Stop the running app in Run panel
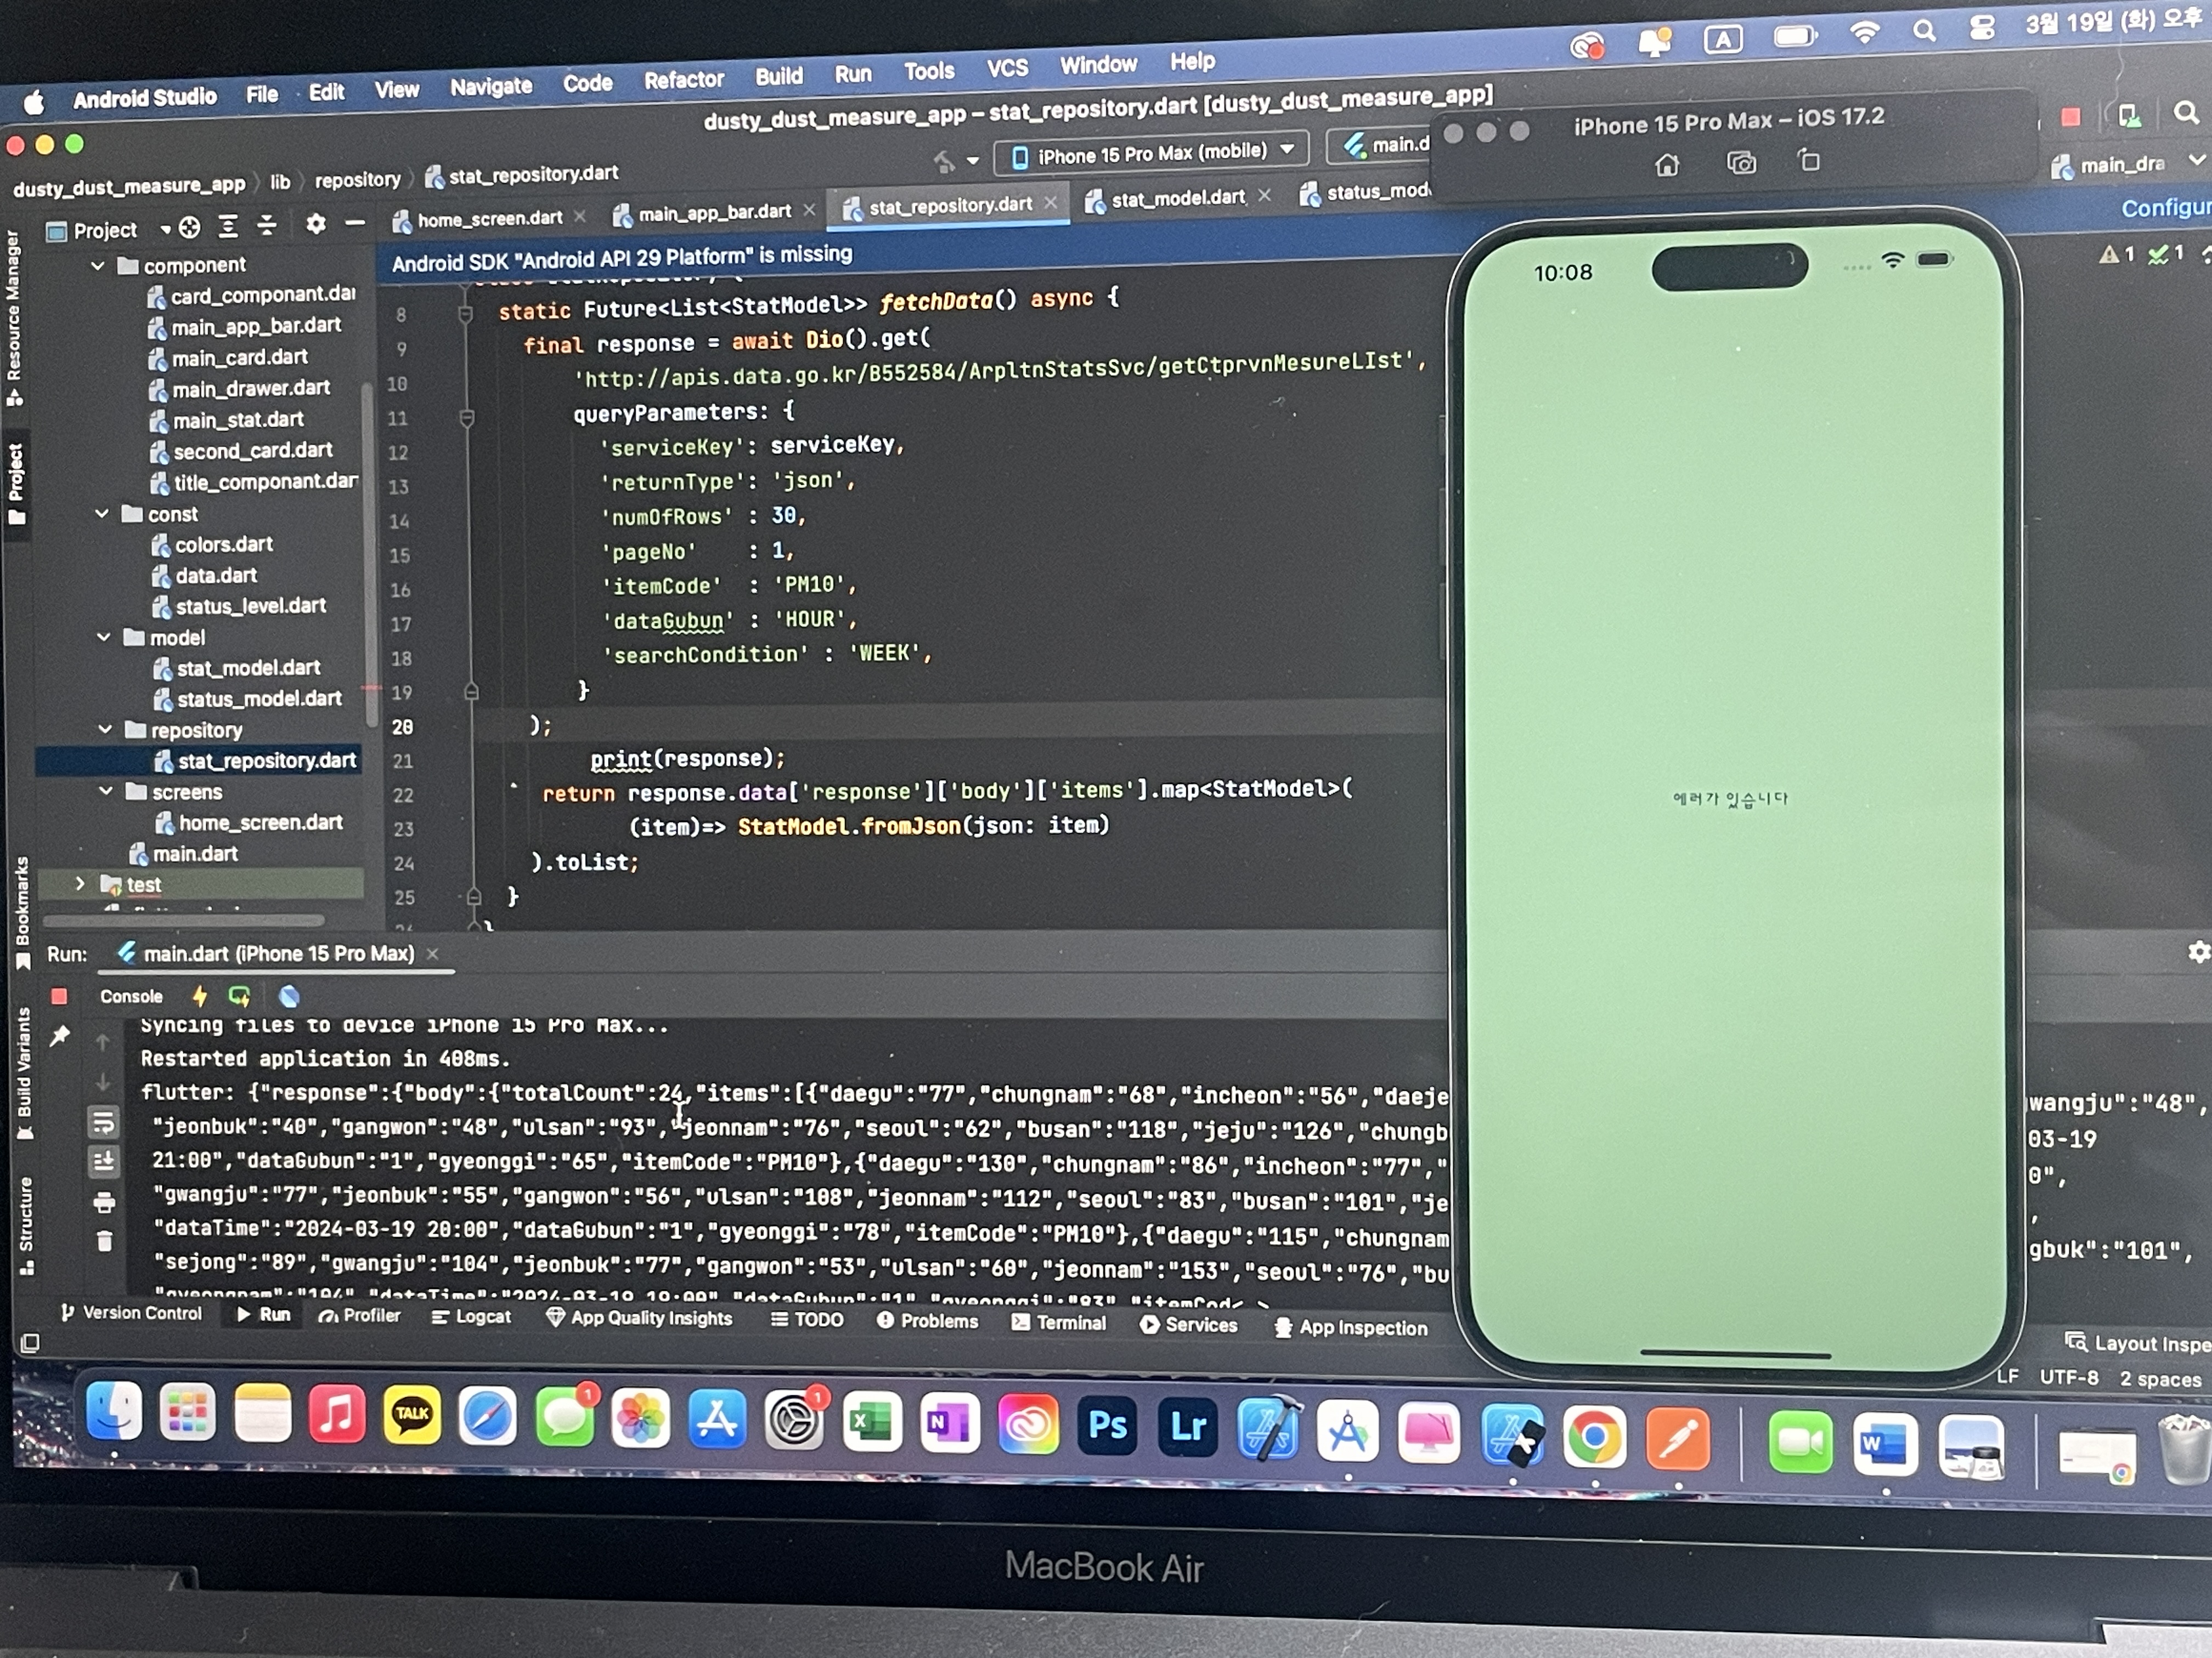Screen dimensions: 2212x1658 pos(59,995)
